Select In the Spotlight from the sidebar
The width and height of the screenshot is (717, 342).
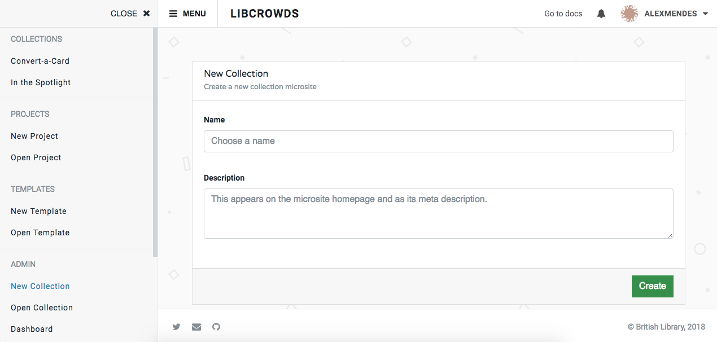tap(40, 82)
